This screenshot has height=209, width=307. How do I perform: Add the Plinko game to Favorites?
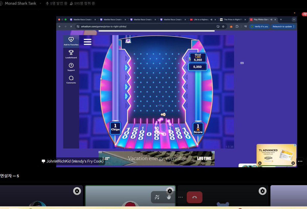point(71,41)
